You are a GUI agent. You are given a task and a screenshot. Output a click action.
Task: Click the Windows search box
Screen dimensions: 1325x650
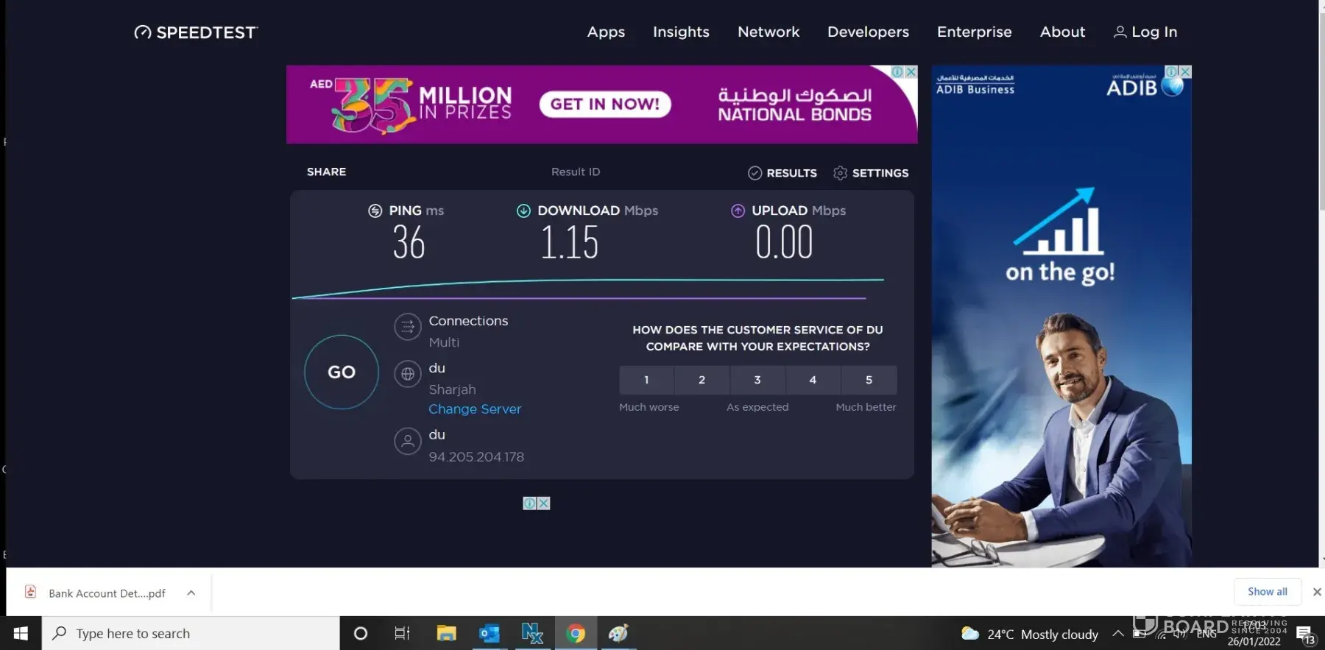point(191,633)
